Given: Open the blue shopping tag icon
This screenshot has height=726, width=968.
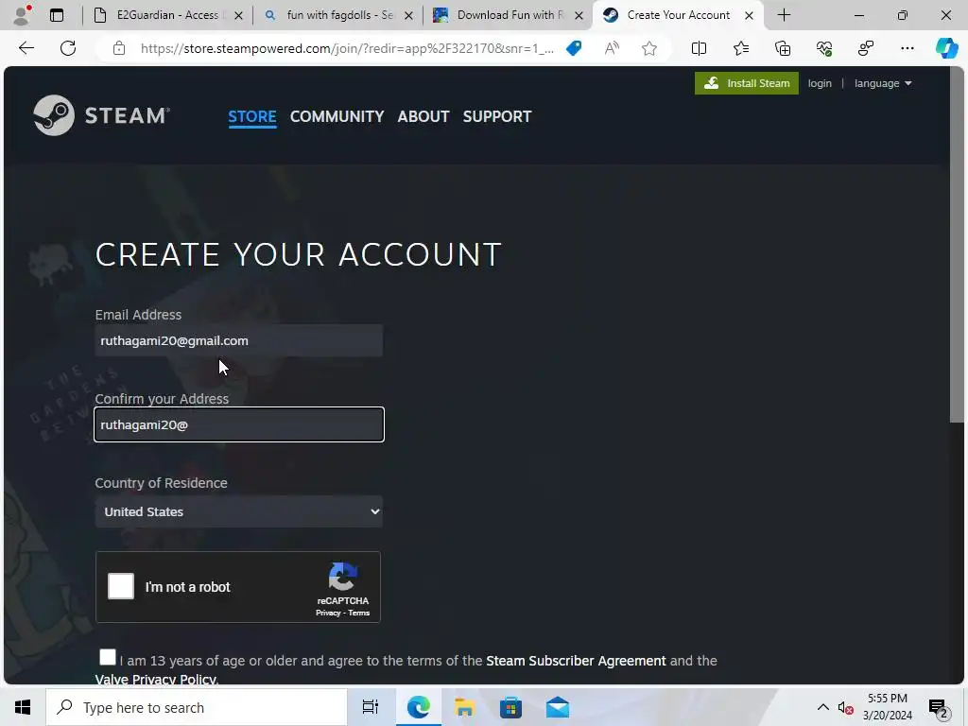Looking at the screenshot, I should tap(574, 48).
